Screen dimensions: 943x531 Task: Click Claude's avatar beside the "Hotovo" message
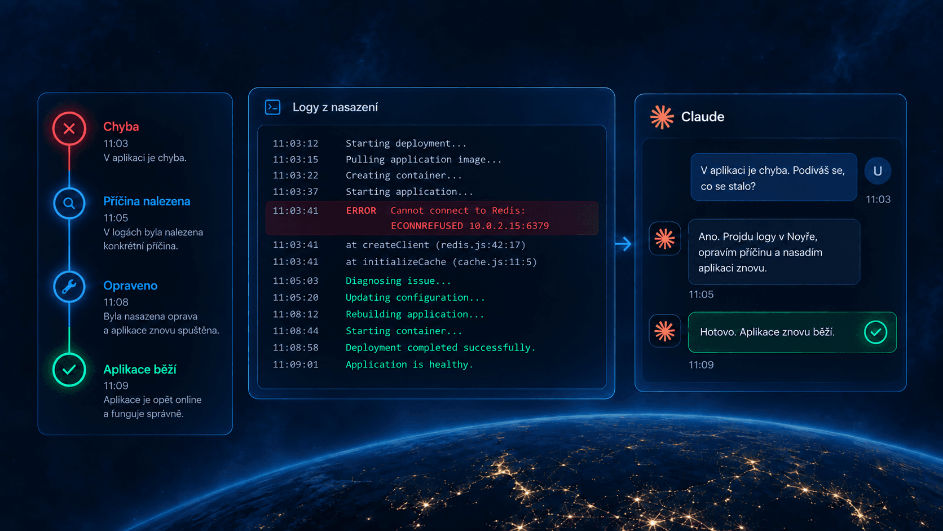[664, 331]
